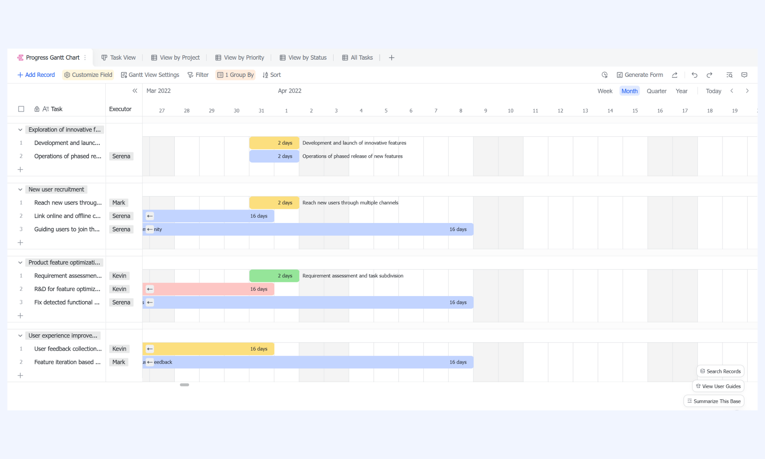Add row under Product feature optimization group
This screenshot has width=765, height=459.
(x=21, y=316)
